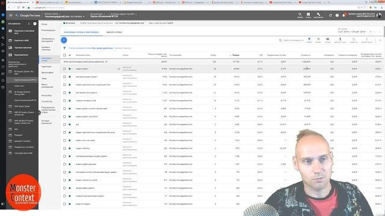
Task: Open Рекомендации in the page menu
Action: click(x=48, y=30)
